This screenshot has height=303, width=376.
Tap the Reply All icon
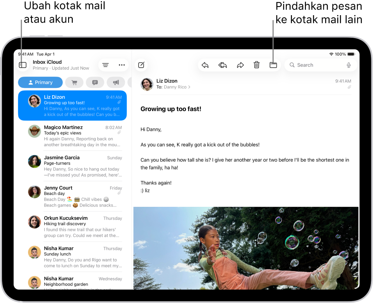(x=222, y=65)
